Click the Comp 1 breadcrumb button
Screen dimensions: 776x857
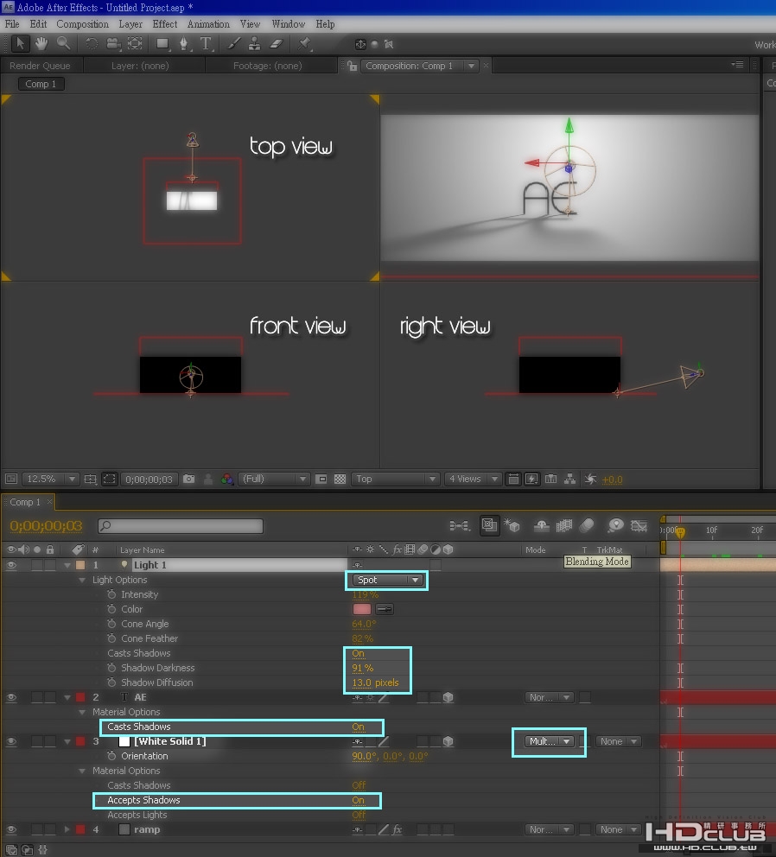[41, 84]
